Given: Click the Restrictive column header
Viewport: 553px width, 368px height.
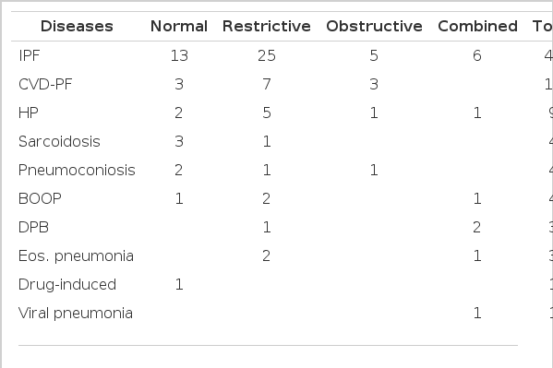Looking at the screenshot, I should pyautogui.click(x=267, y=26).
